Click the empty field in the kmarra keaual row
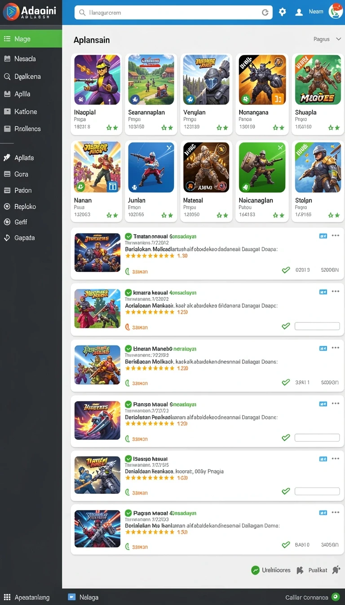 click(317, 326)
